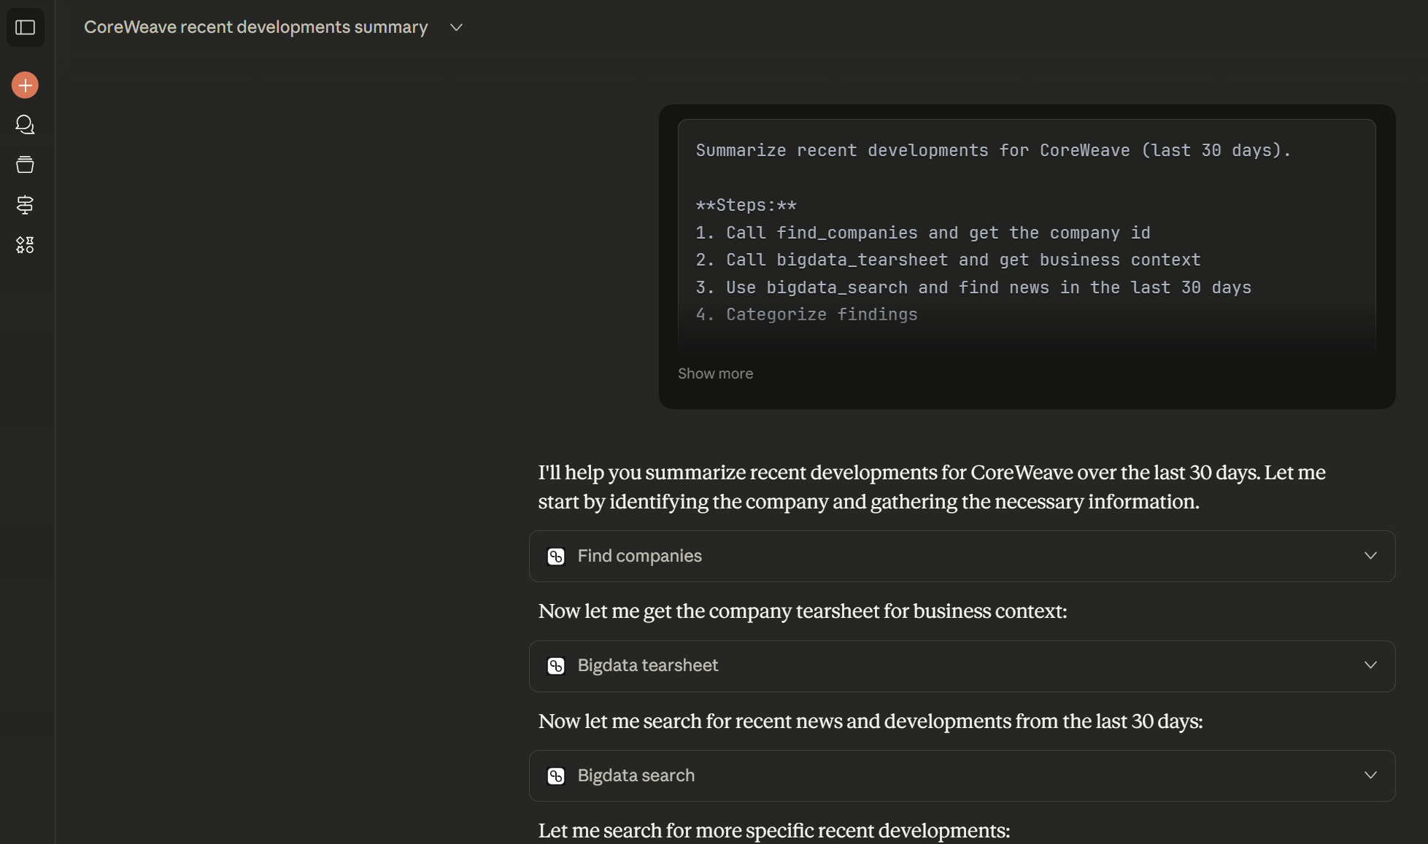Expand the Find companies tool call row
The width and height of the screenshot is (1428, 844).
click(960, 556)
